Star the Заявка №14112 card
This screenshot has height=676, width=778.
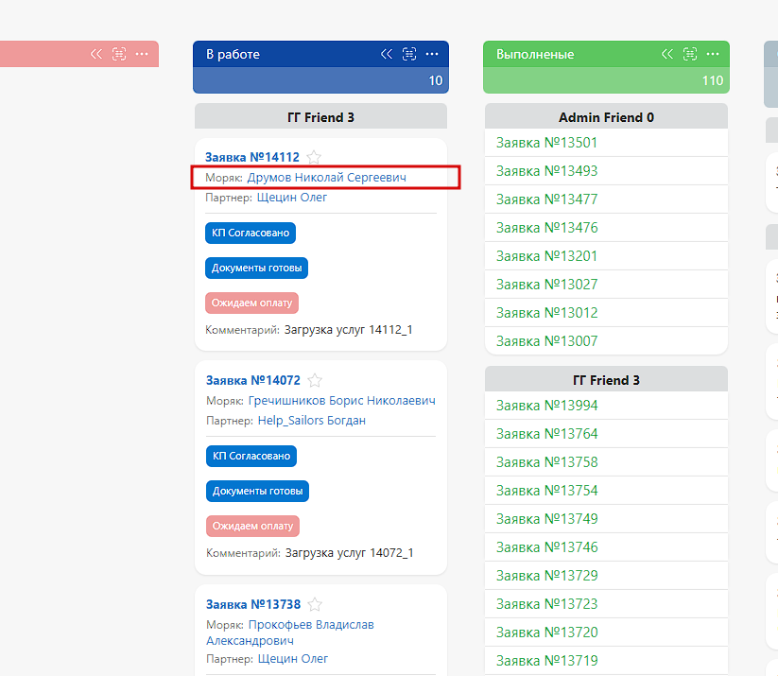coord(314,157)
